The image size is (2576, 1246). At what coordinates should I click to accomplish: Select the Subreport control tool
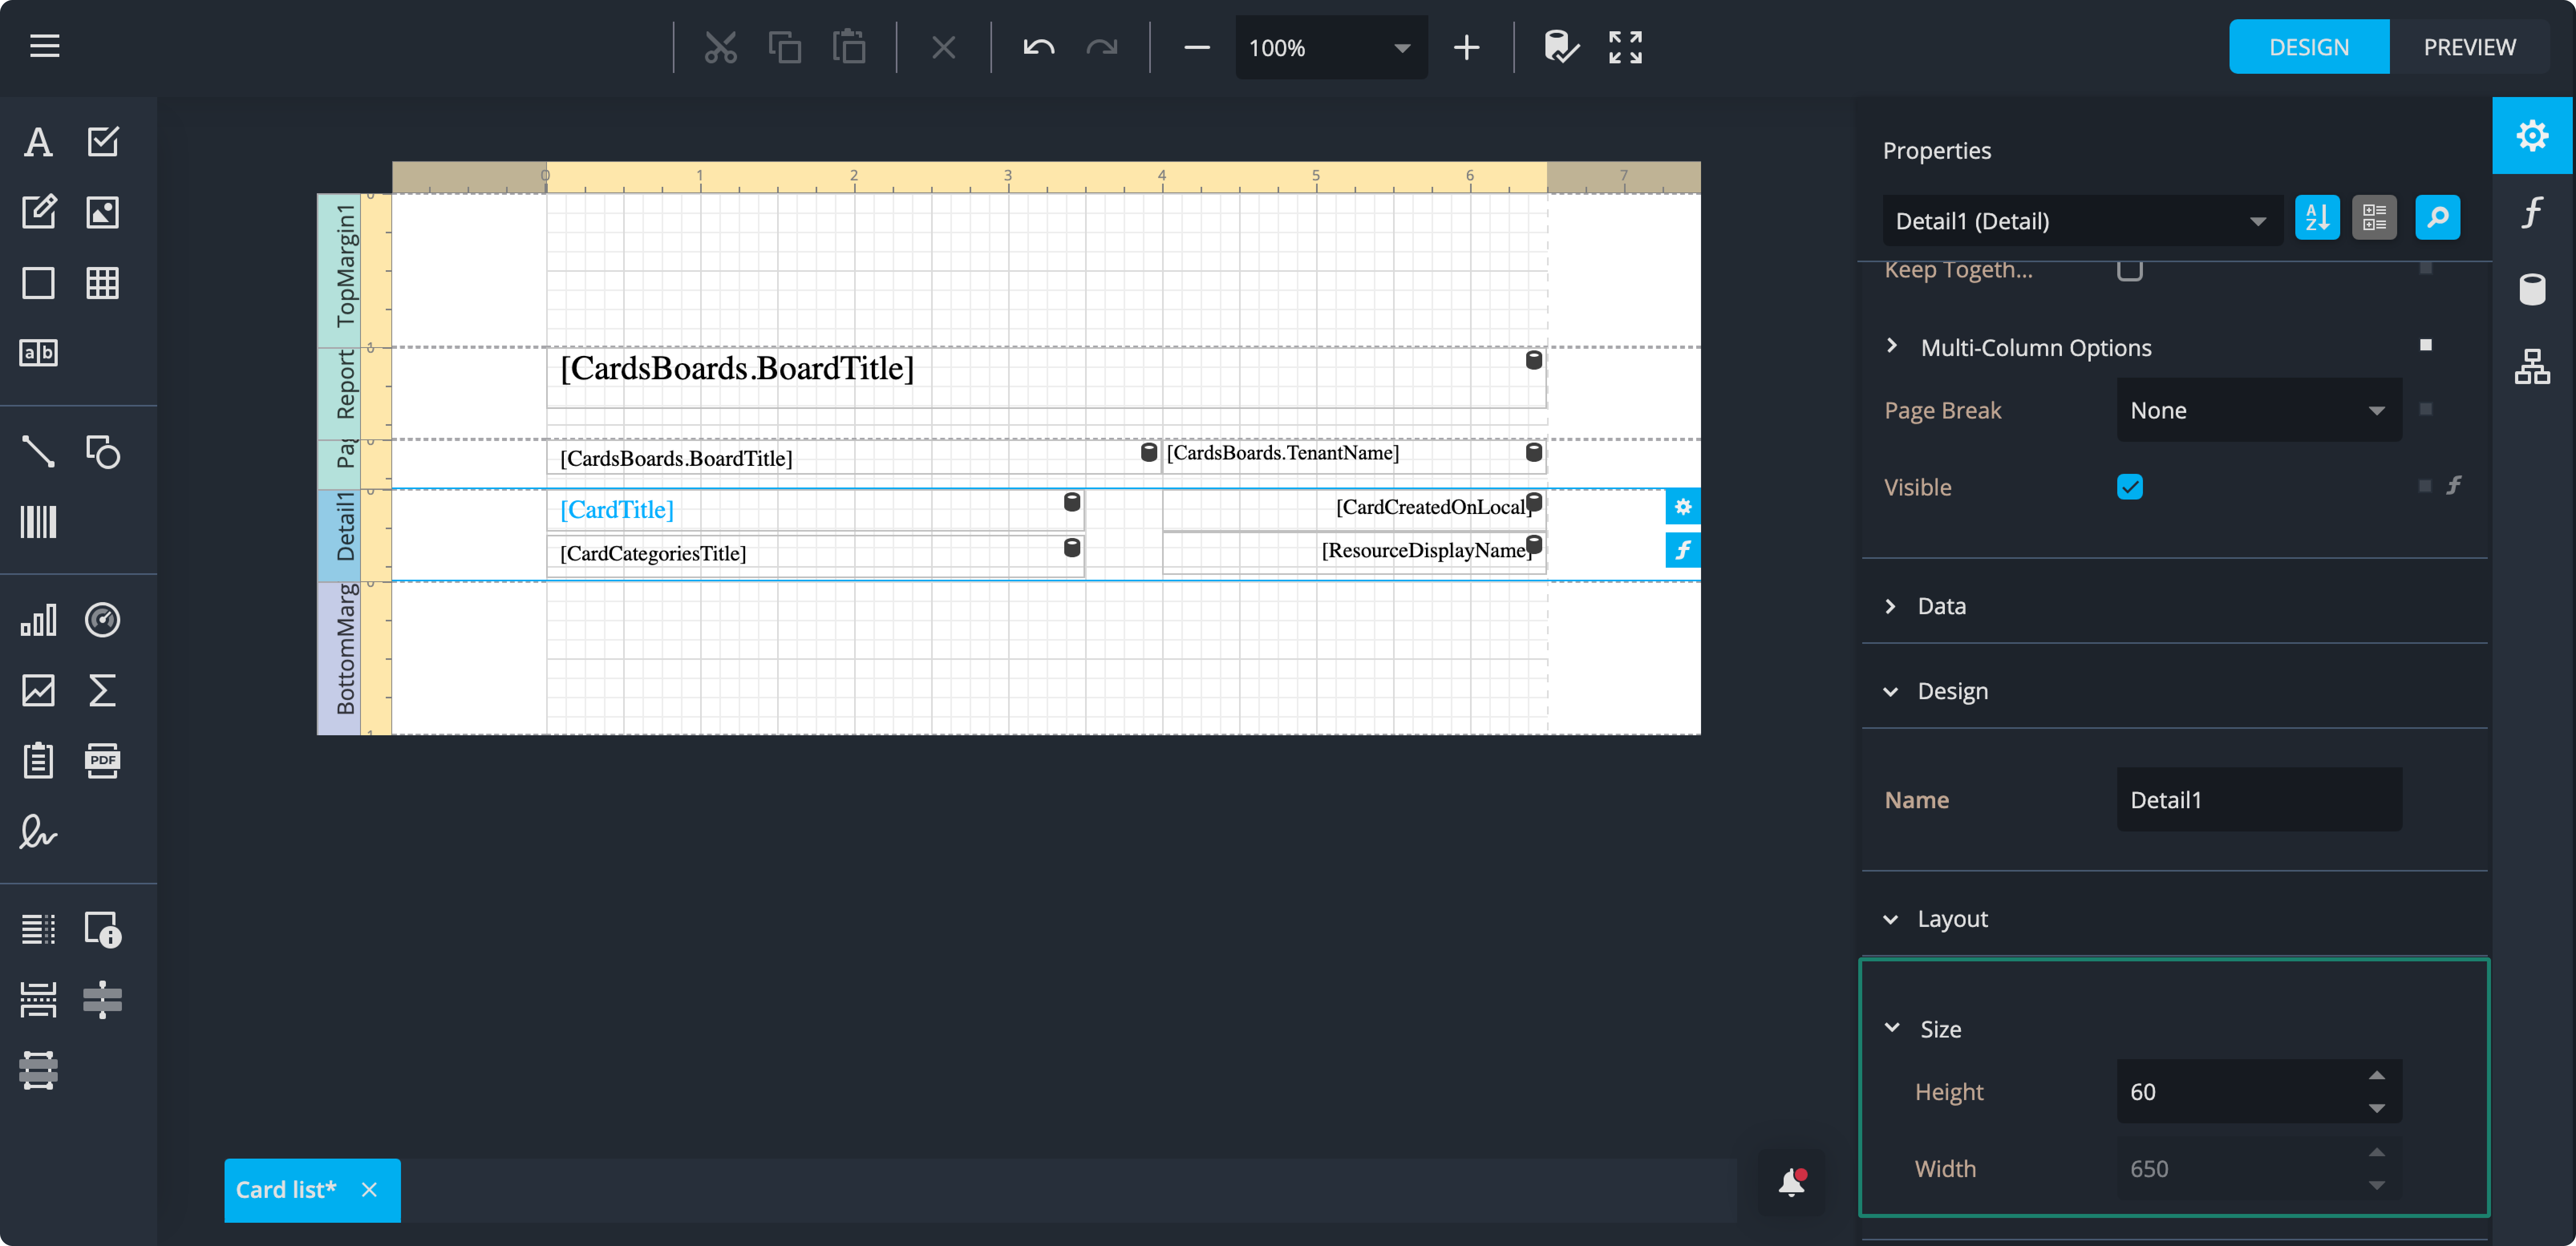tap(38, 760)
